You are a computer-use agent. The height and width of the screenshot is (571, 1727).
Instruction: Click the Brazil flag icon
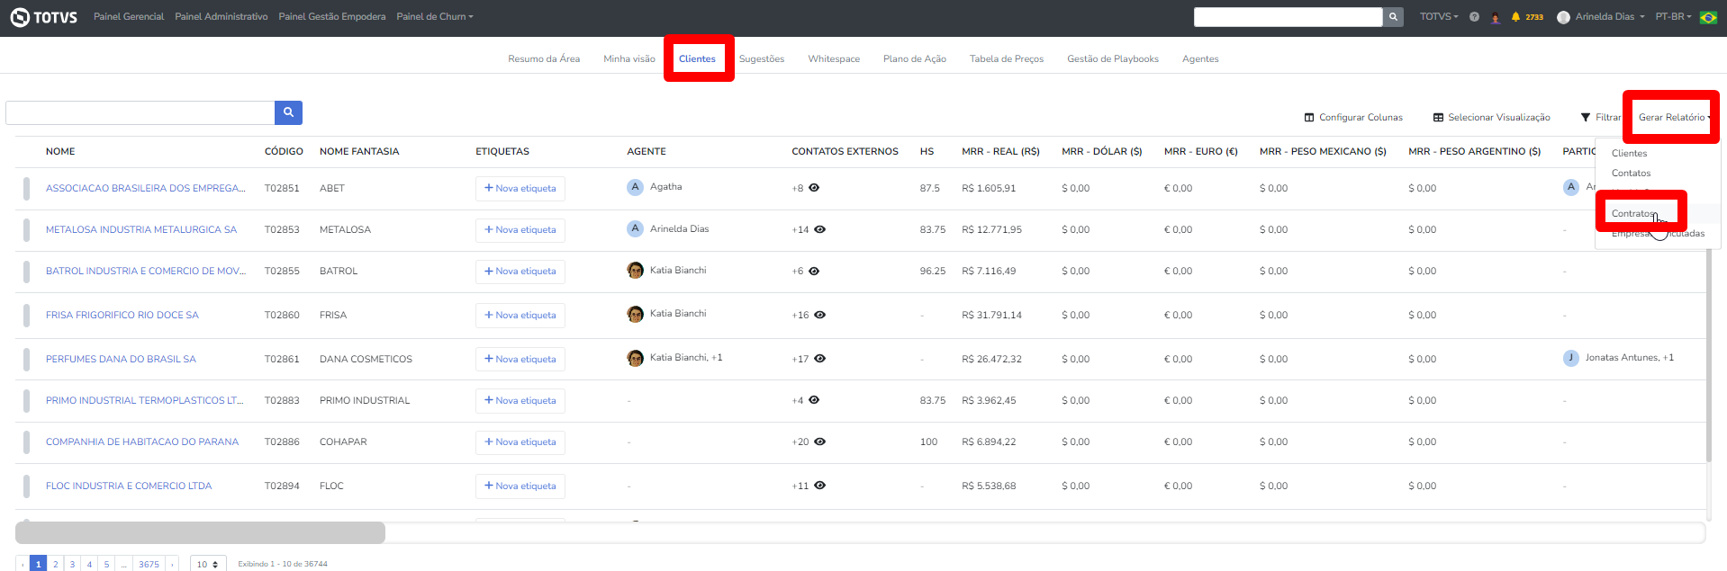click(x=1708, y=17)
